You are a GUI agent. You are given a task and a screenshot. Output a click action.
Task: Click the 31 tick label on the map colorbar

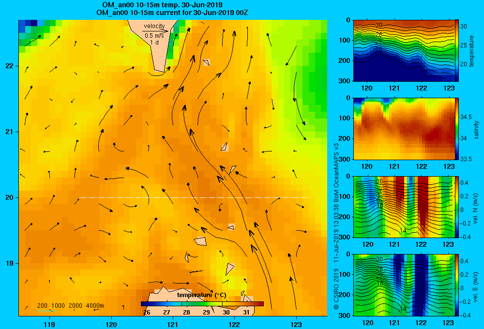coord(246,313)
